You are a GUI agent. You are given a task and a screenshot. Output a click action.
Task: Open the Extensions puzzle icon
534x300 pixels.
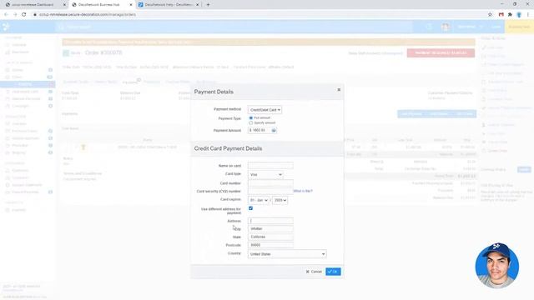pyautogui.click(x=510, y=15)
